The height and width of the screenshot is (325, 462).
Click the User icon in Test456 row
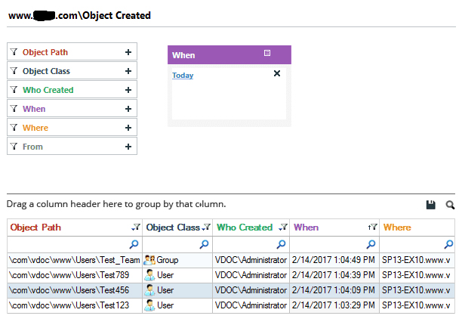pyautogui.click(x=149, y=290)
